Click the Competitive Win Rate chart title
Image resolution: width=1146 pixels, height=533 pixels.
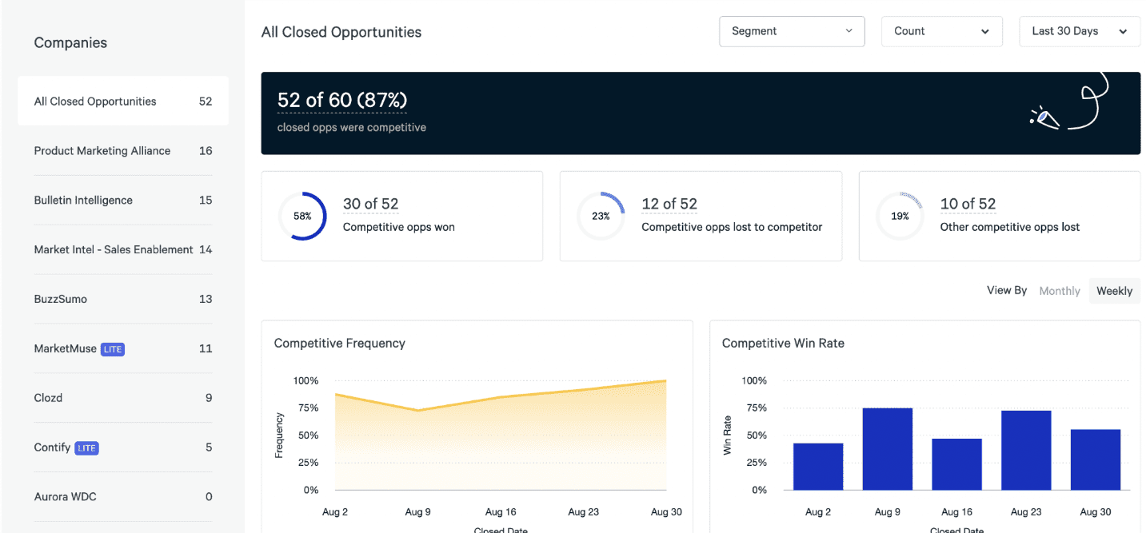[x=783, y=344]
